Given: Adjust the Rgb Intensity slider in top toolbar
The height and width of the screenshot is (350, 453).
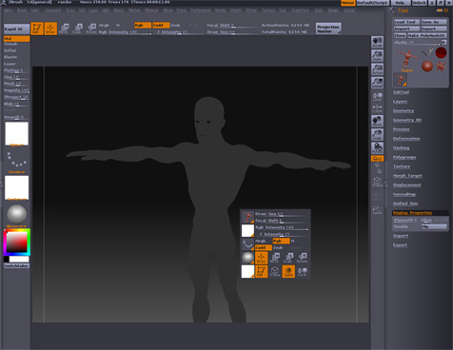Looking at the screenshot, I should pyautogui.click(x=125, y=32).
